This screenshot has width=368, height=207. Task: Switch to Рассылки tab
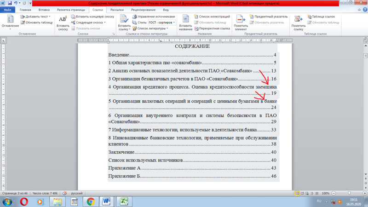tap(117, 10)
